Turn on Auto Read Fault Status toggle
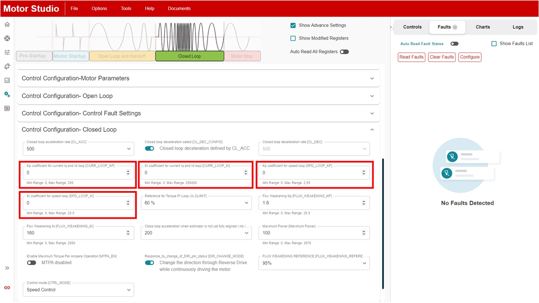Screen dimensions: 539x303 [x=454, y=44]
